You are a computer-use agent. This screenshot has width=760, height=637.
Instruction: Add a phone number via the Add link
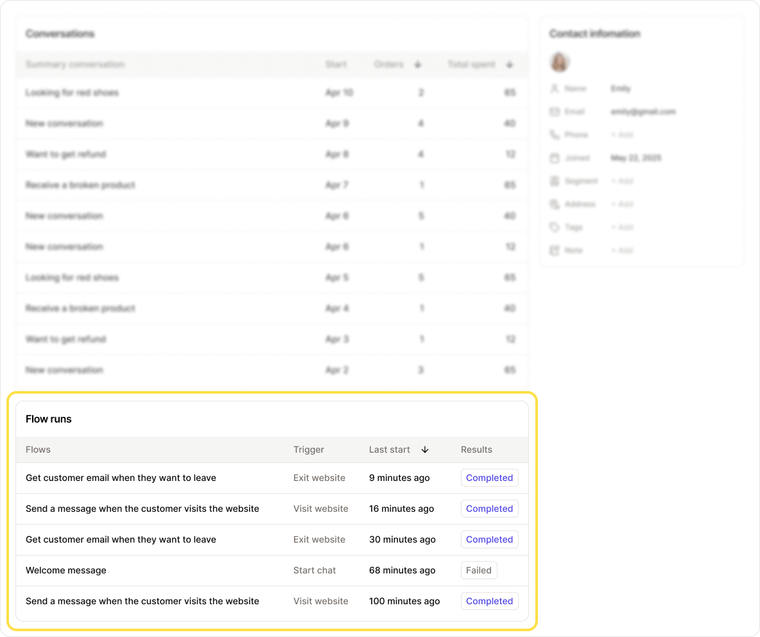[x=622, y=135]
